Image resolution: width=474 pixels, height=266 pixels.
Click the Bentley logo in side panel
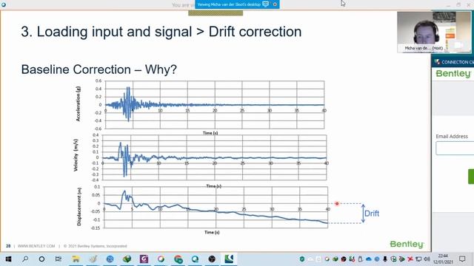[453, 74]
